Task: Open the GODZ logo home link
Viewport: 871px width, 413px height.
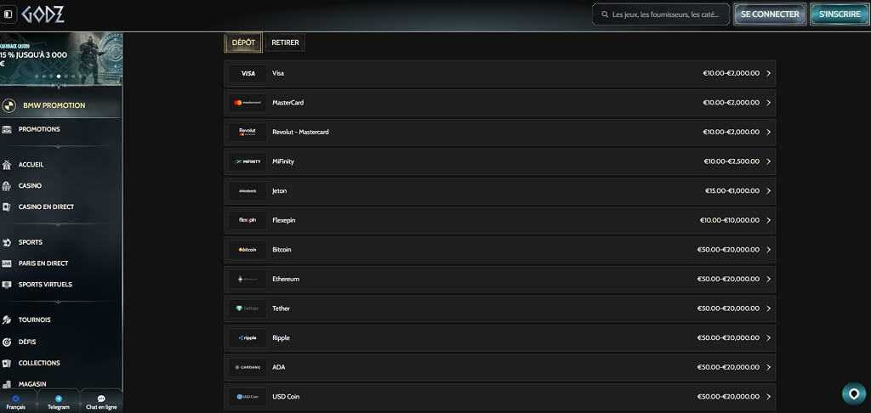Action: 43,14
